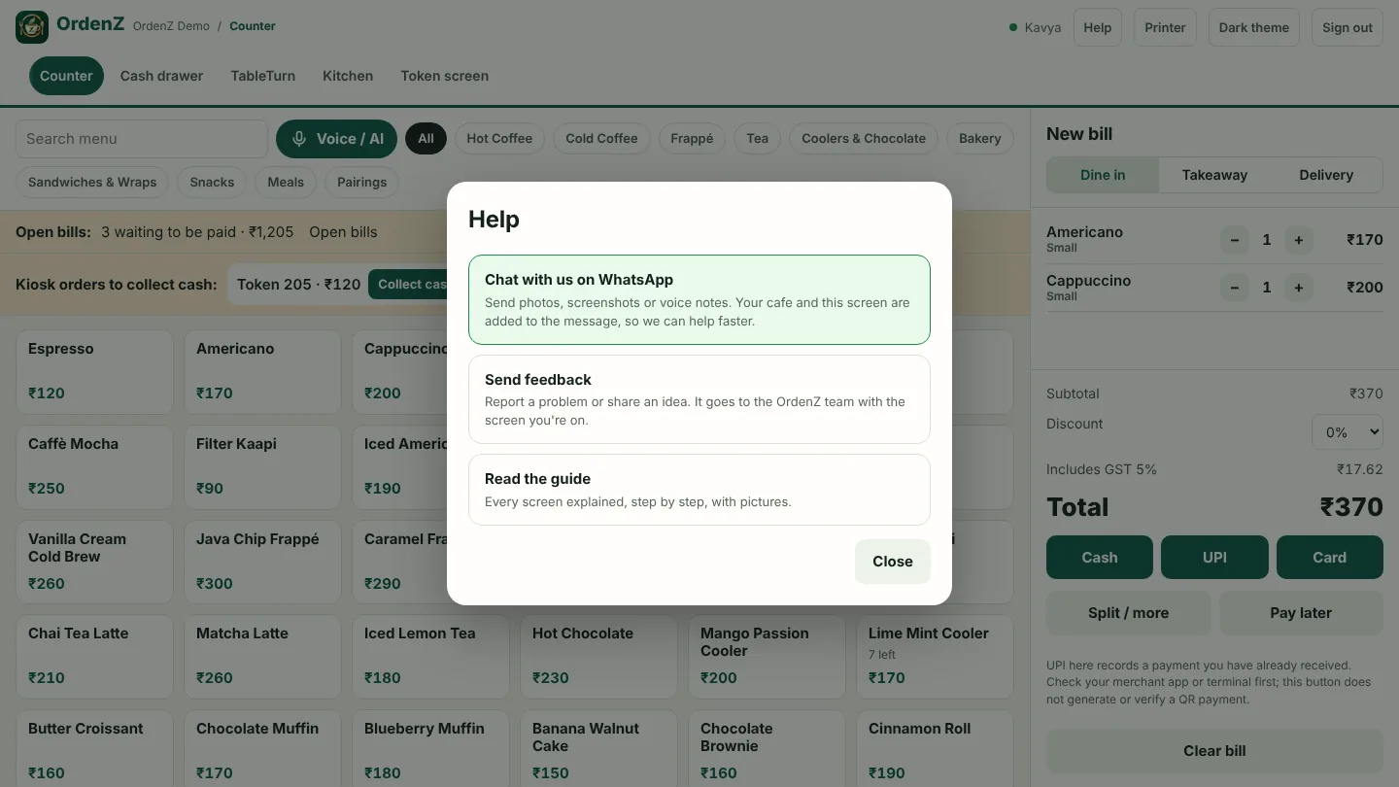Add Matcha Latte to bill

262,656
